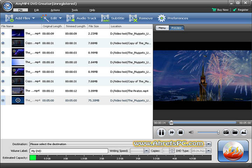Open Preferences gear
Viewport: 252px width, 168px height.
pos(161,18)
